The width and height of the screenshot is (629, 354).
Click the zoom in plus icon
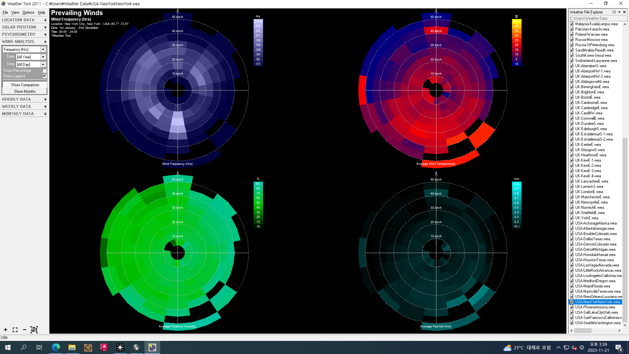click(x=6, y=330)
